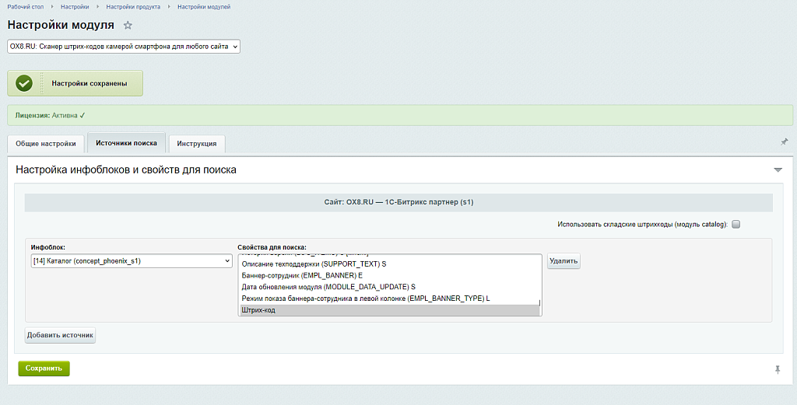This screenshot has width=797, height=405.
Task: Click the pin icon beside the tabs
Action: pos(784,141)
